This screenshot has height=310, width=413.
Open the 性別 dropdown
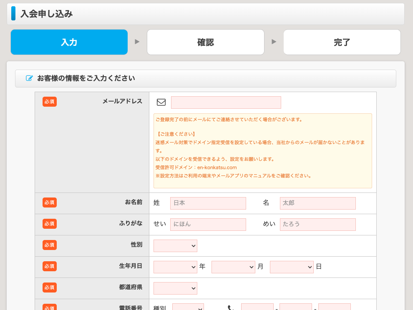(x=175, y=246)
